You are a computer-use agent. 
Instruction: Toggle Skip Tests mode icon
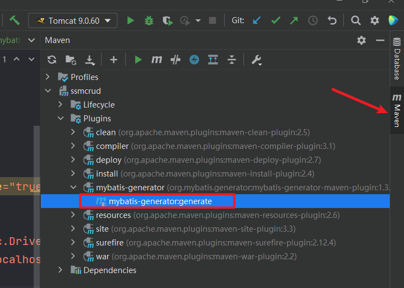point(176,60)
